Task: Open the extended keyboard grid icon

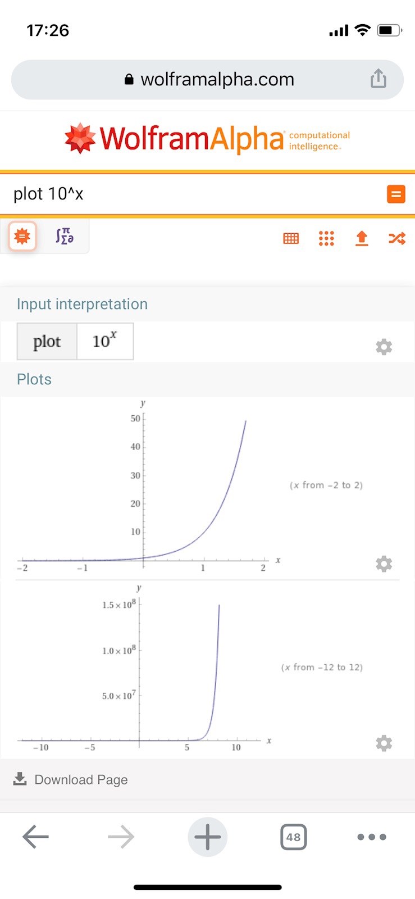Action: 291,238
